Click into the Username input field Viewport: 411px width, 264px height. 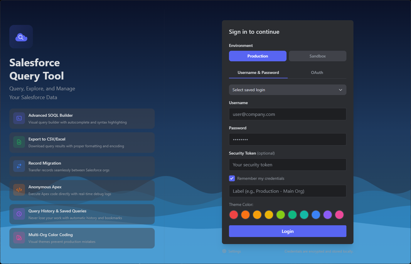pos(287,114)
